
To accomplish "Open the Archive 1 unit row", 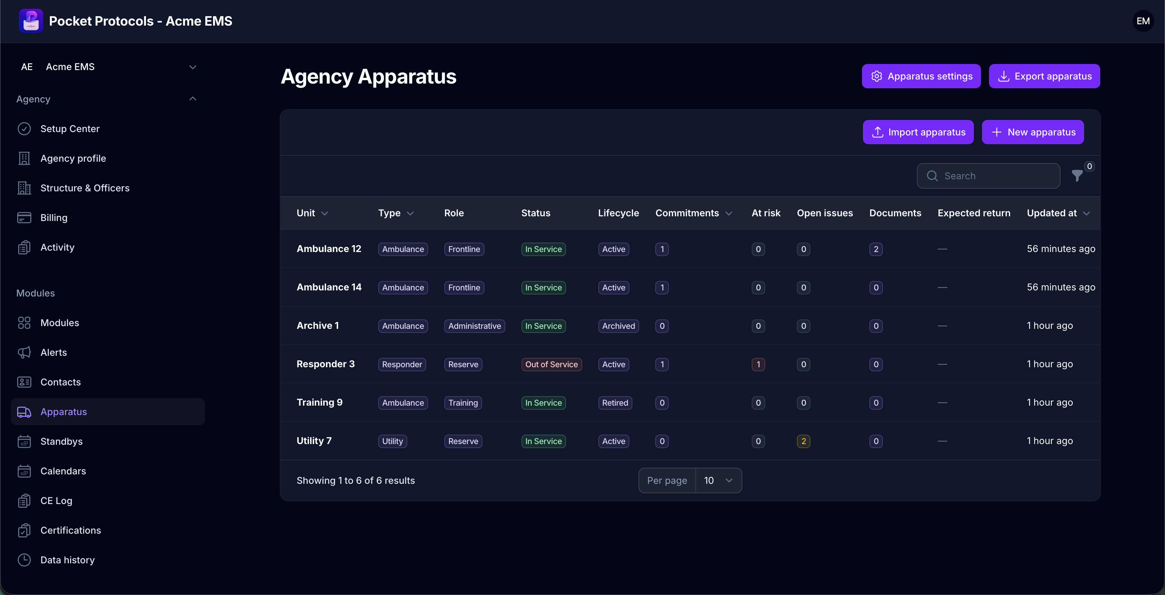I will click(x=690, y=325).
